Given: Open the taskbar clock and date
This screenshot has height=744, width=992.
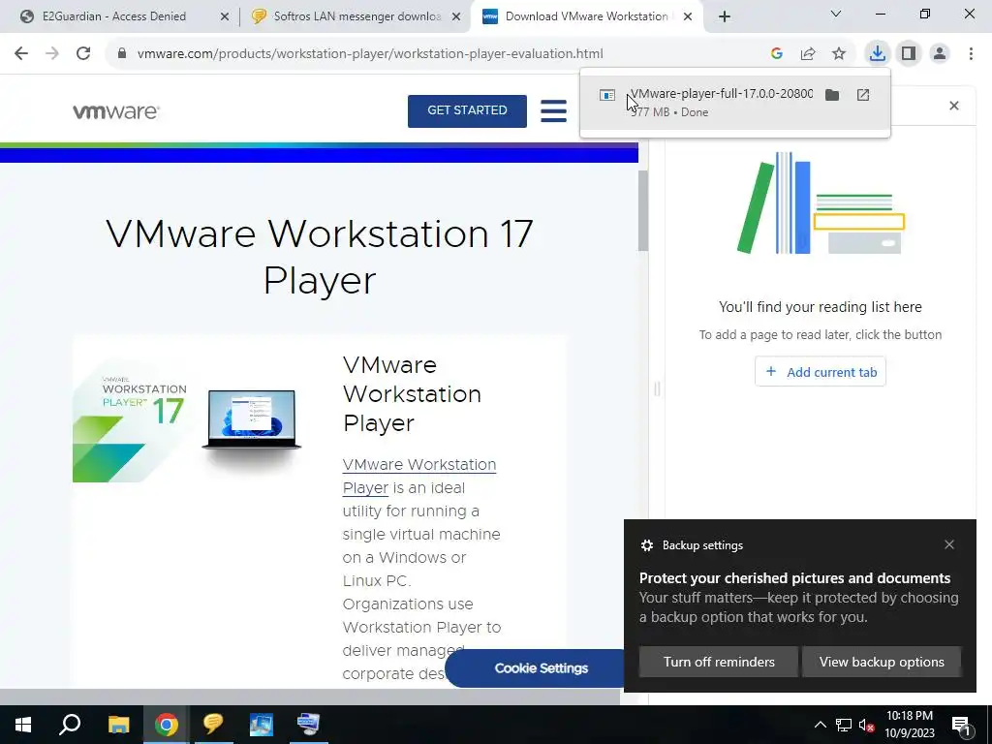Looking at the screenshot, I should tap(909, 725).
